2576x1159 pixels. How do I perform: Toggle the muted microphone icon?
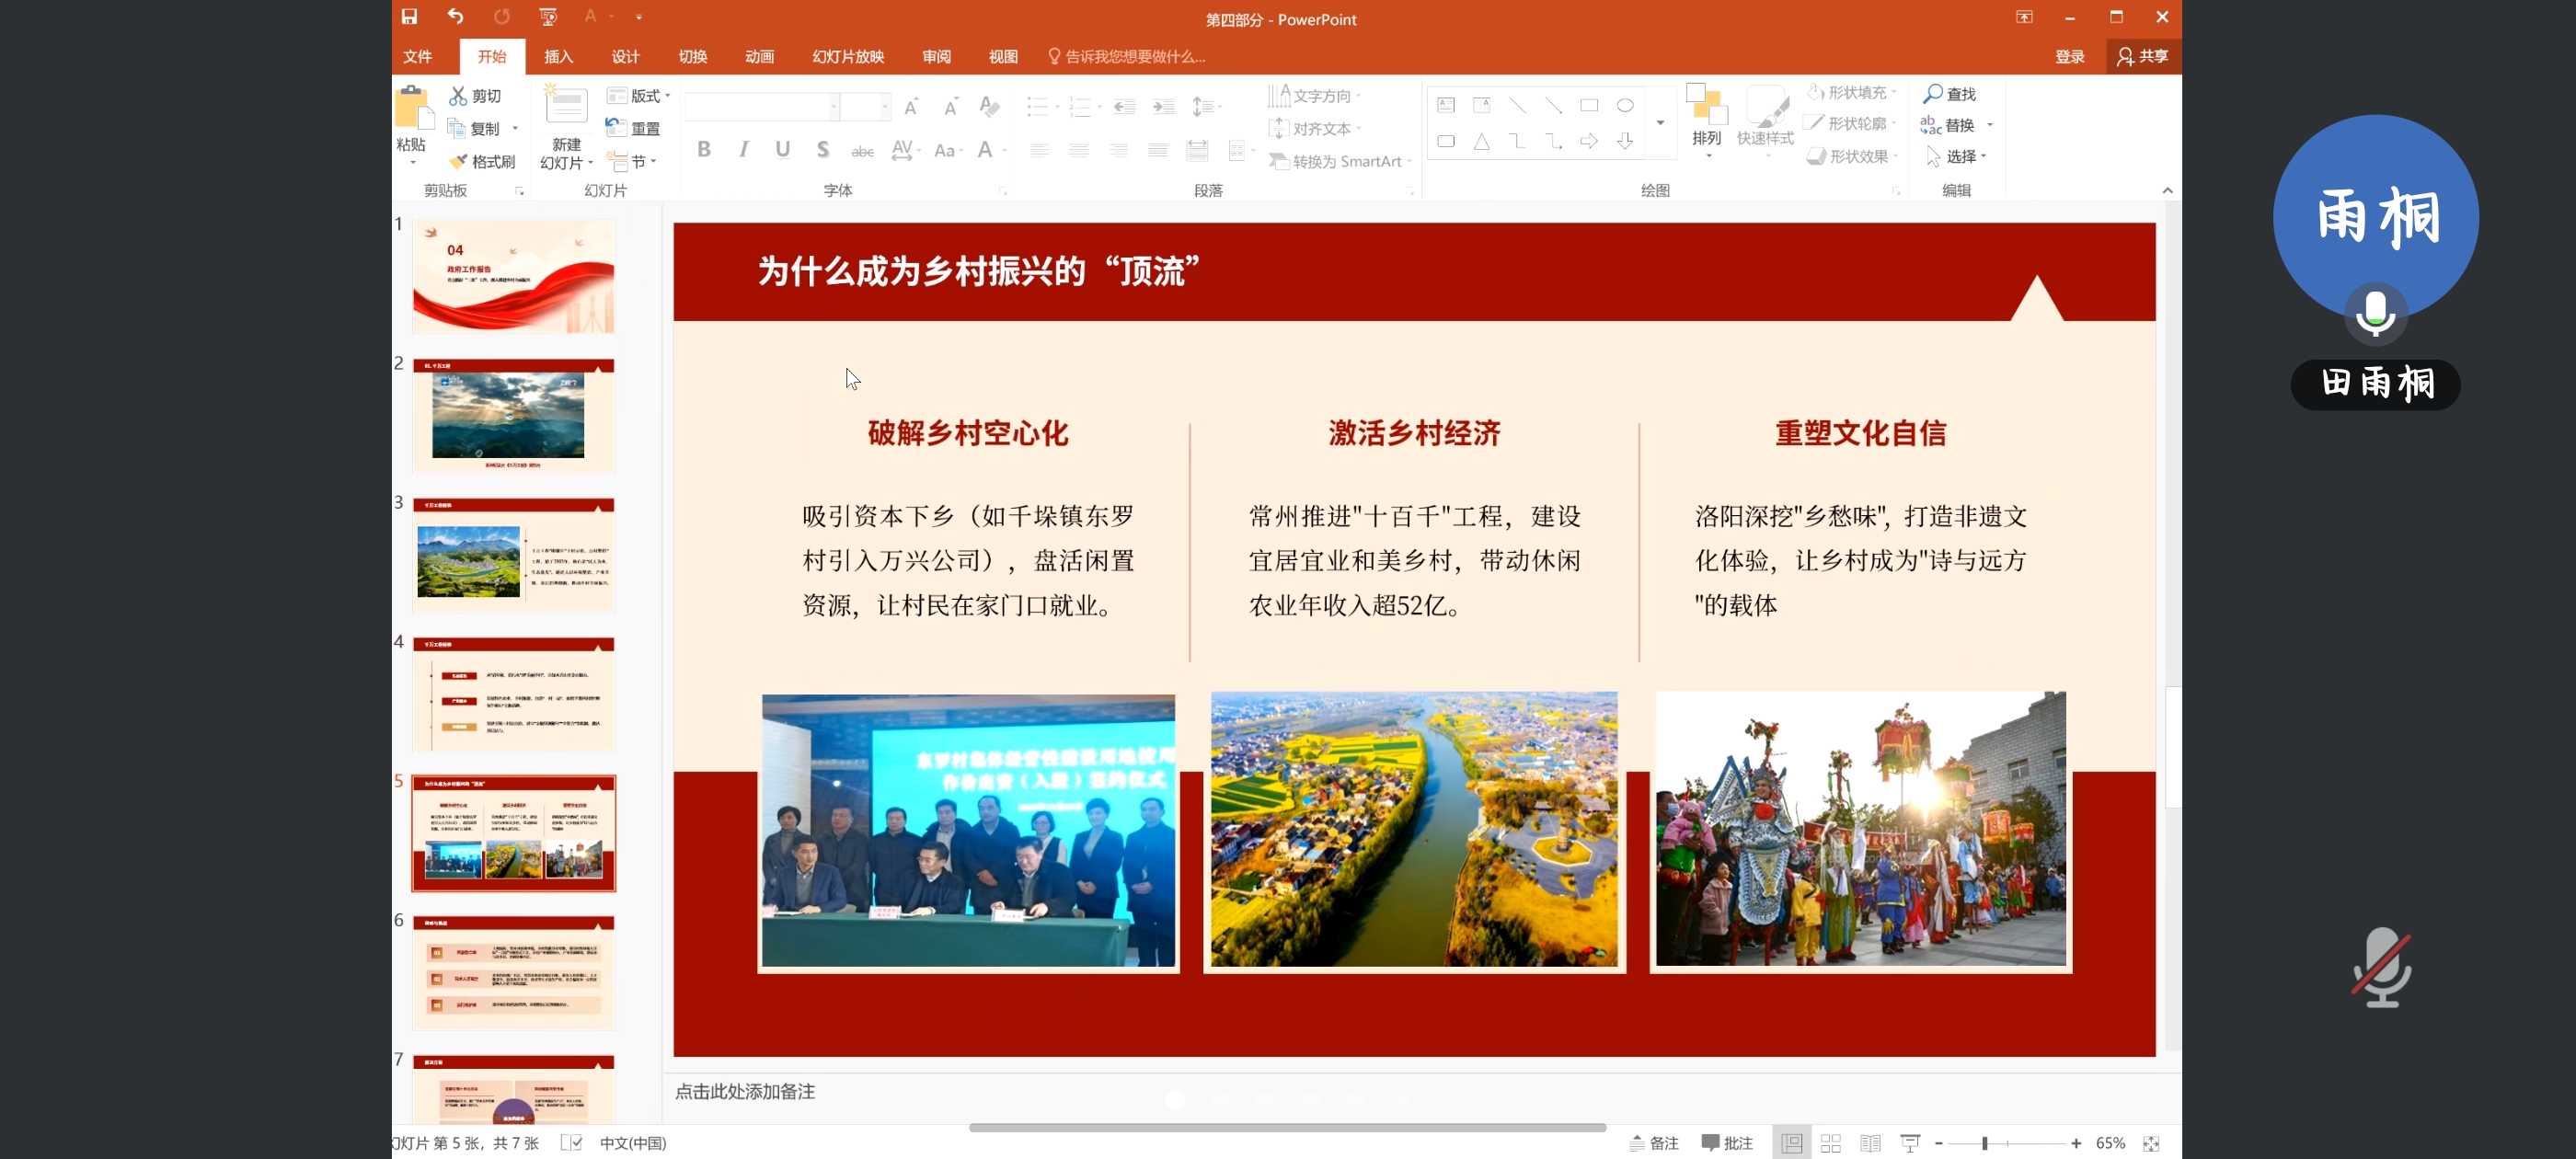pyautogui.click(x=2381, y=966)
